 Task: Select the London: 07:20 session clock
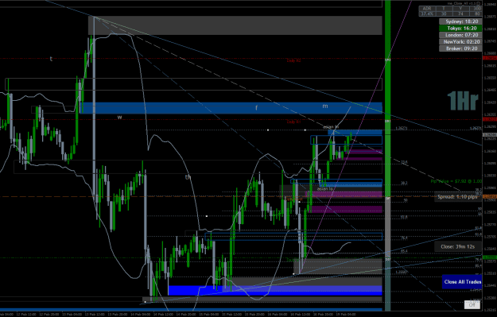click(x=460, y=35)
